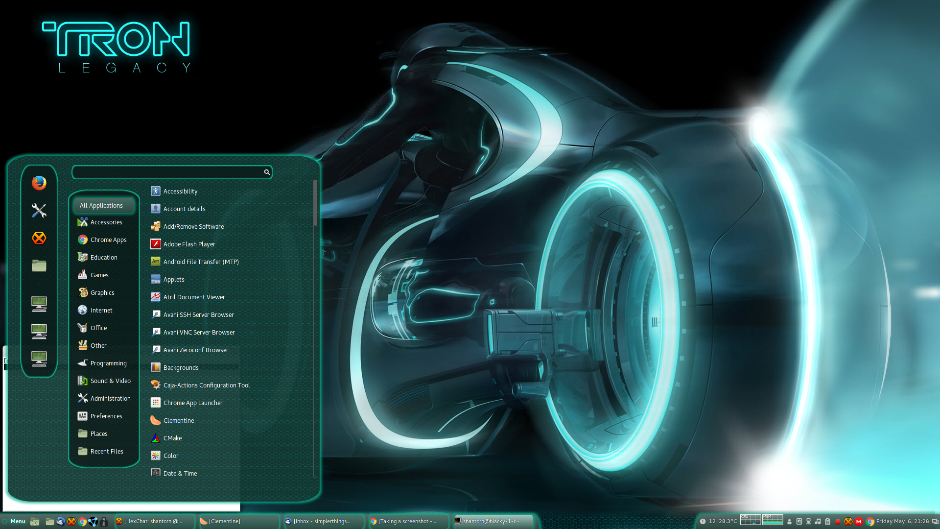
Task: Open the Internet category
Action: [x=104, y=311]
